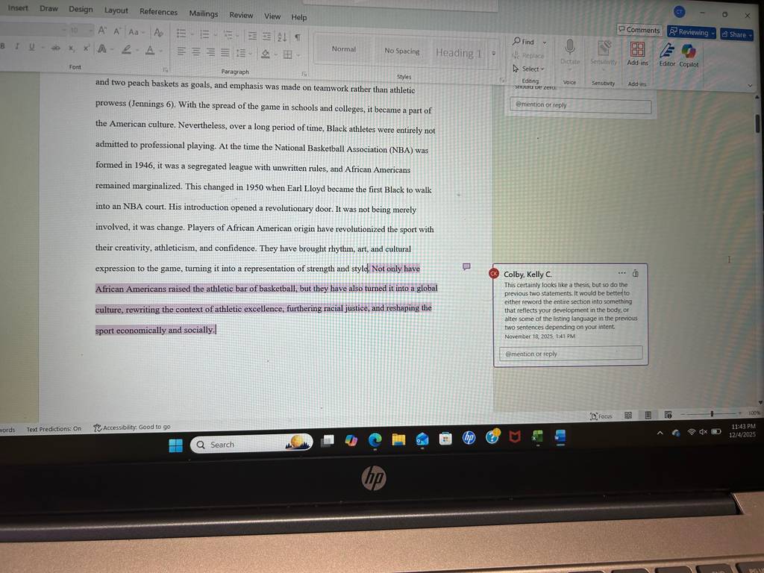Screen dimensions: 764x573
Task: Toggle underline formatting
Action: 31,47
